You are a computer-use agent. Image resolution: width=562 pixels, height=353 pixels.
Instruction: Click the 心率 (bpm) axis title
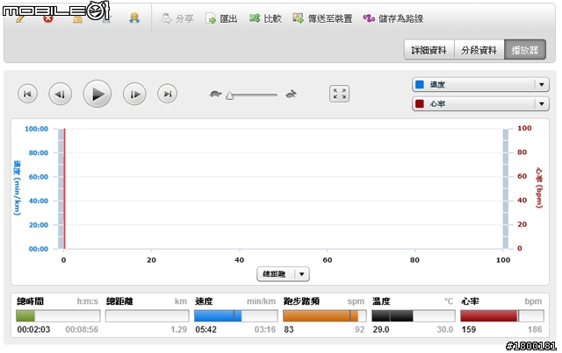[539, 187]
